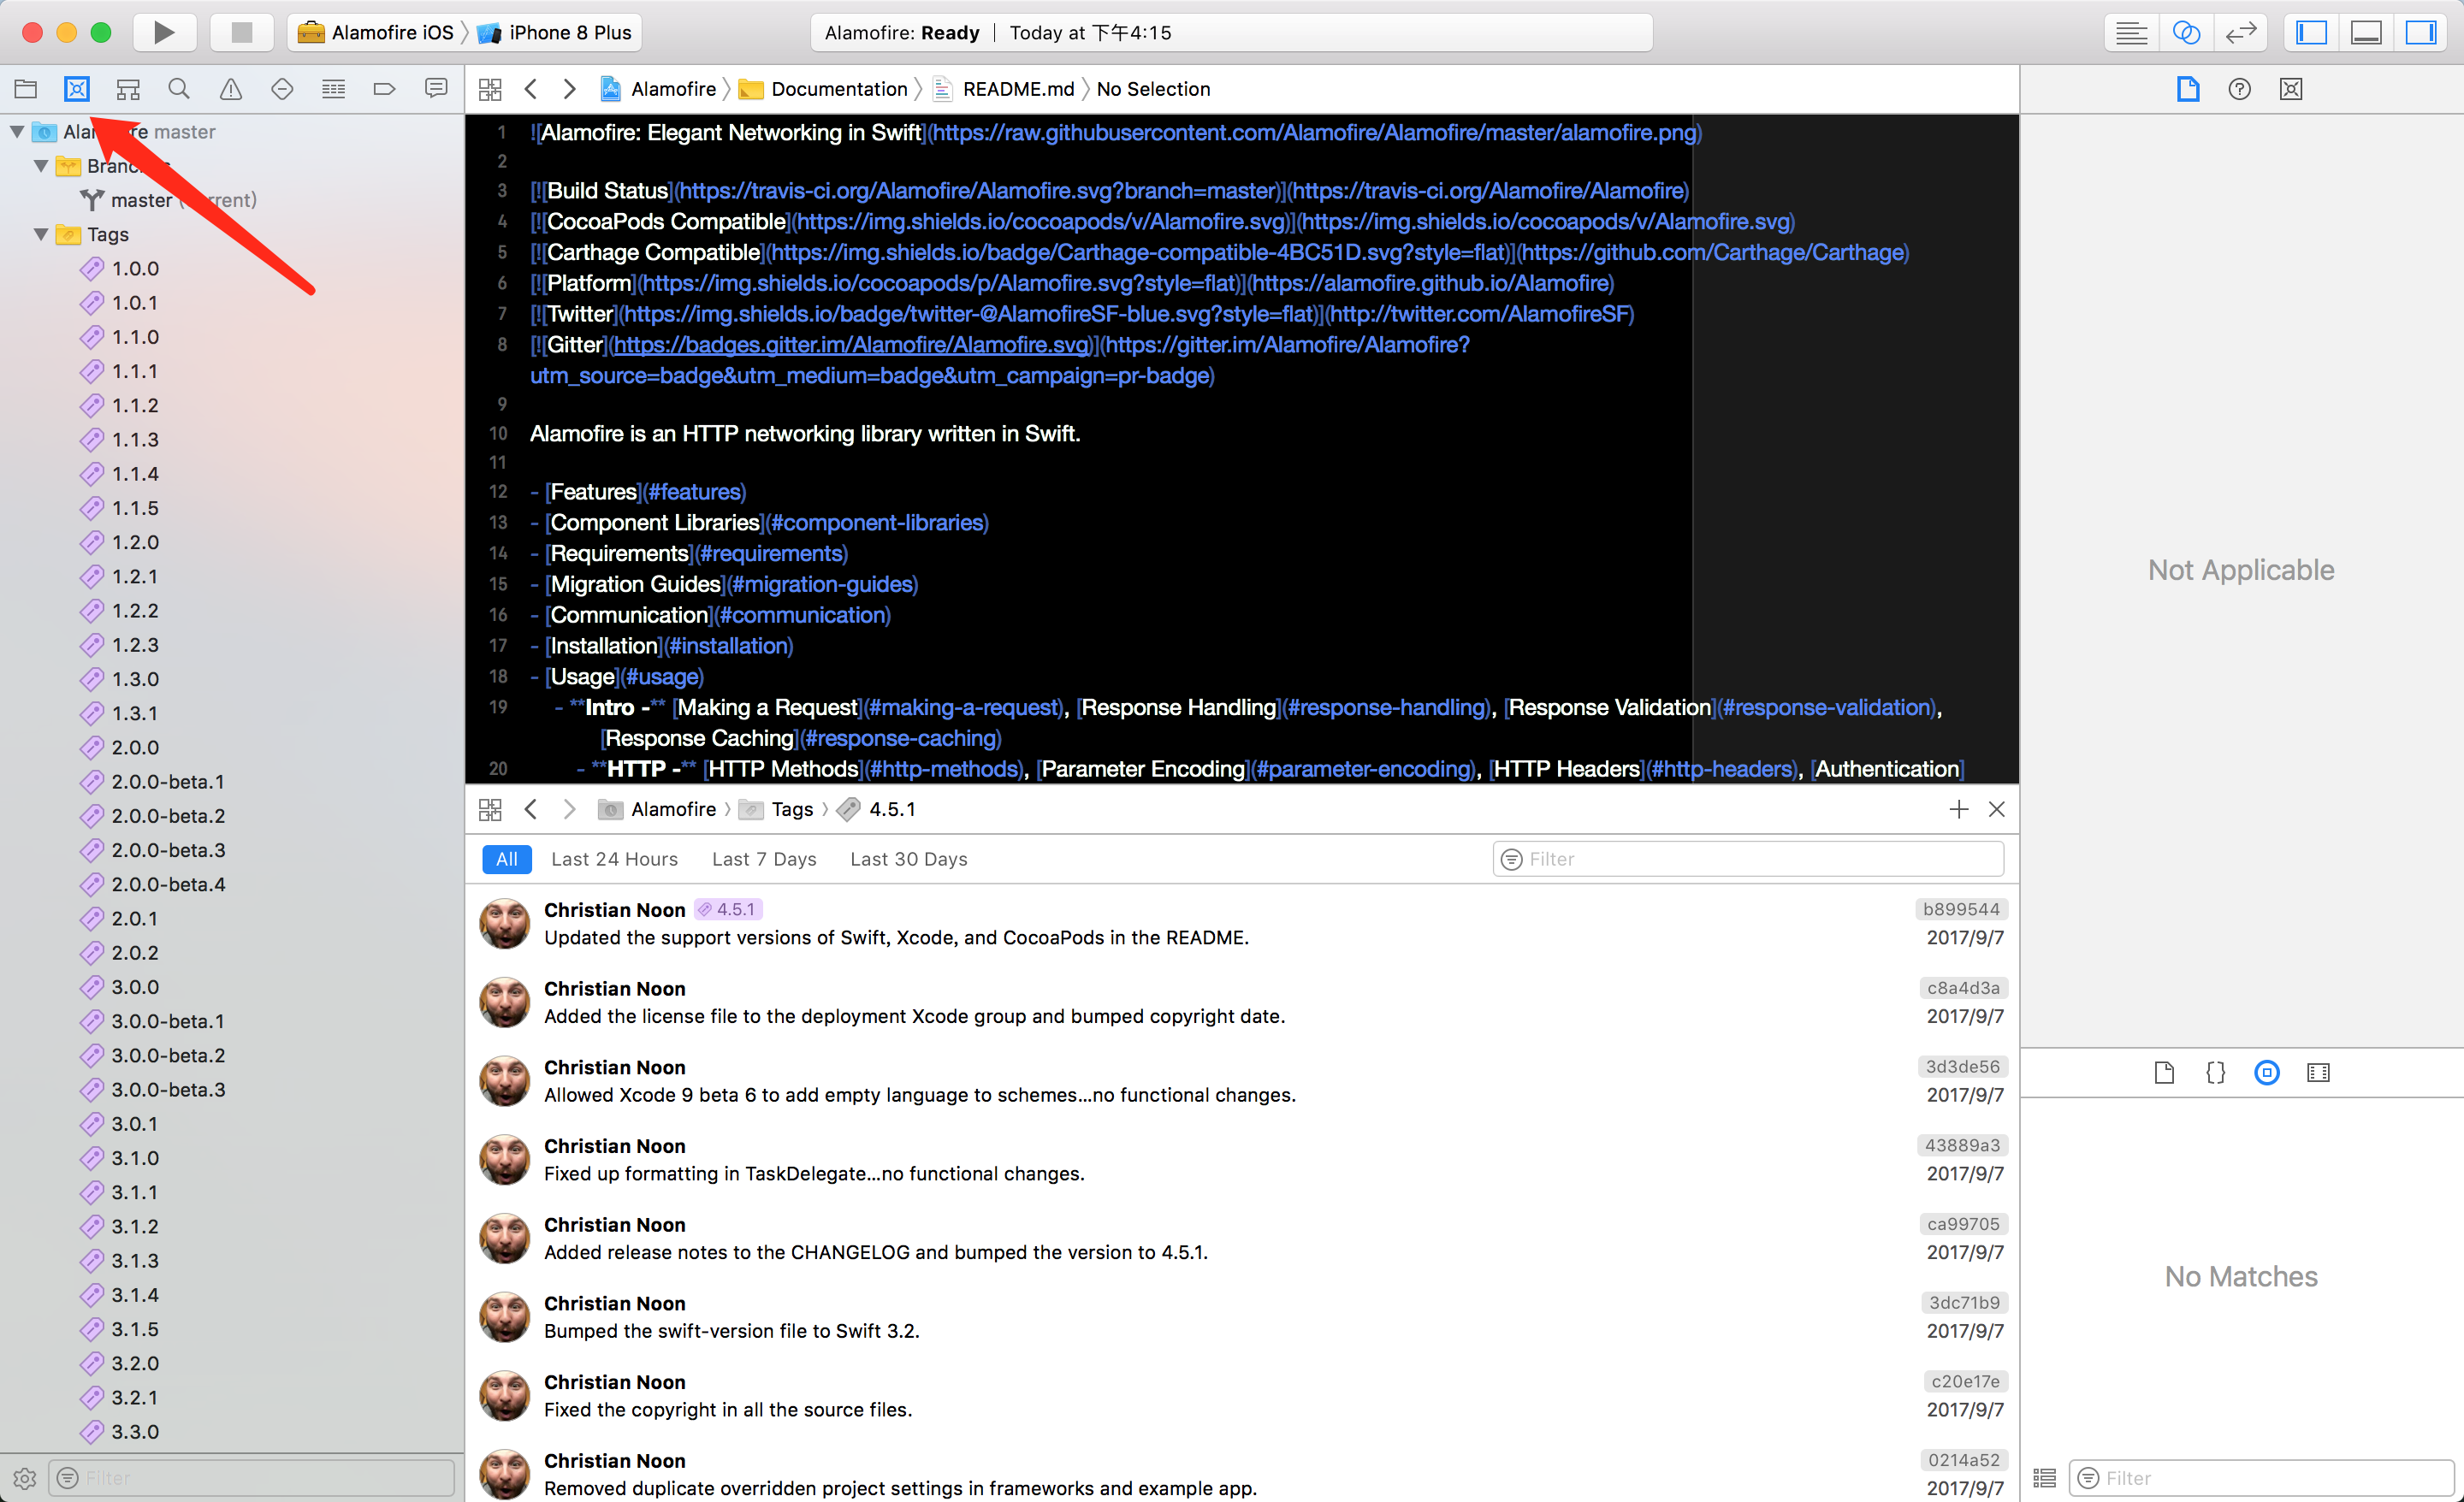Open related items menu in editor
This screenshot has height=1502, width=2464.
pyautogui.click(x=490, y=89)
